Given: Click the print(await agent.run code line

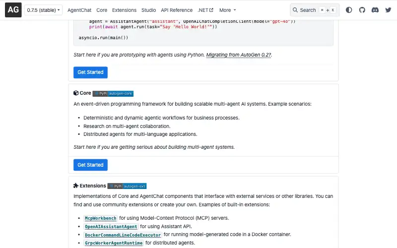Looking at the screenshot, I should 153,27.
